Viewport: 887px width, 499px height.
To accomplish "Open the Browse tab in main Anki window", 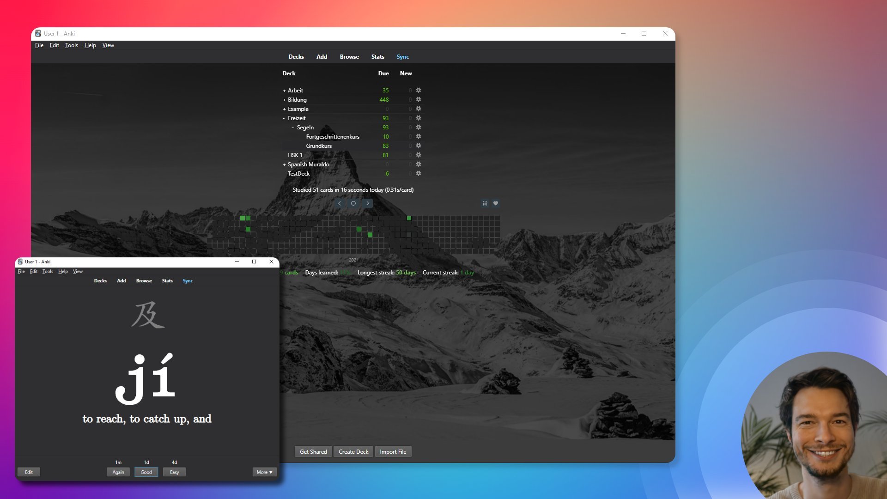I will coord(349,56).
